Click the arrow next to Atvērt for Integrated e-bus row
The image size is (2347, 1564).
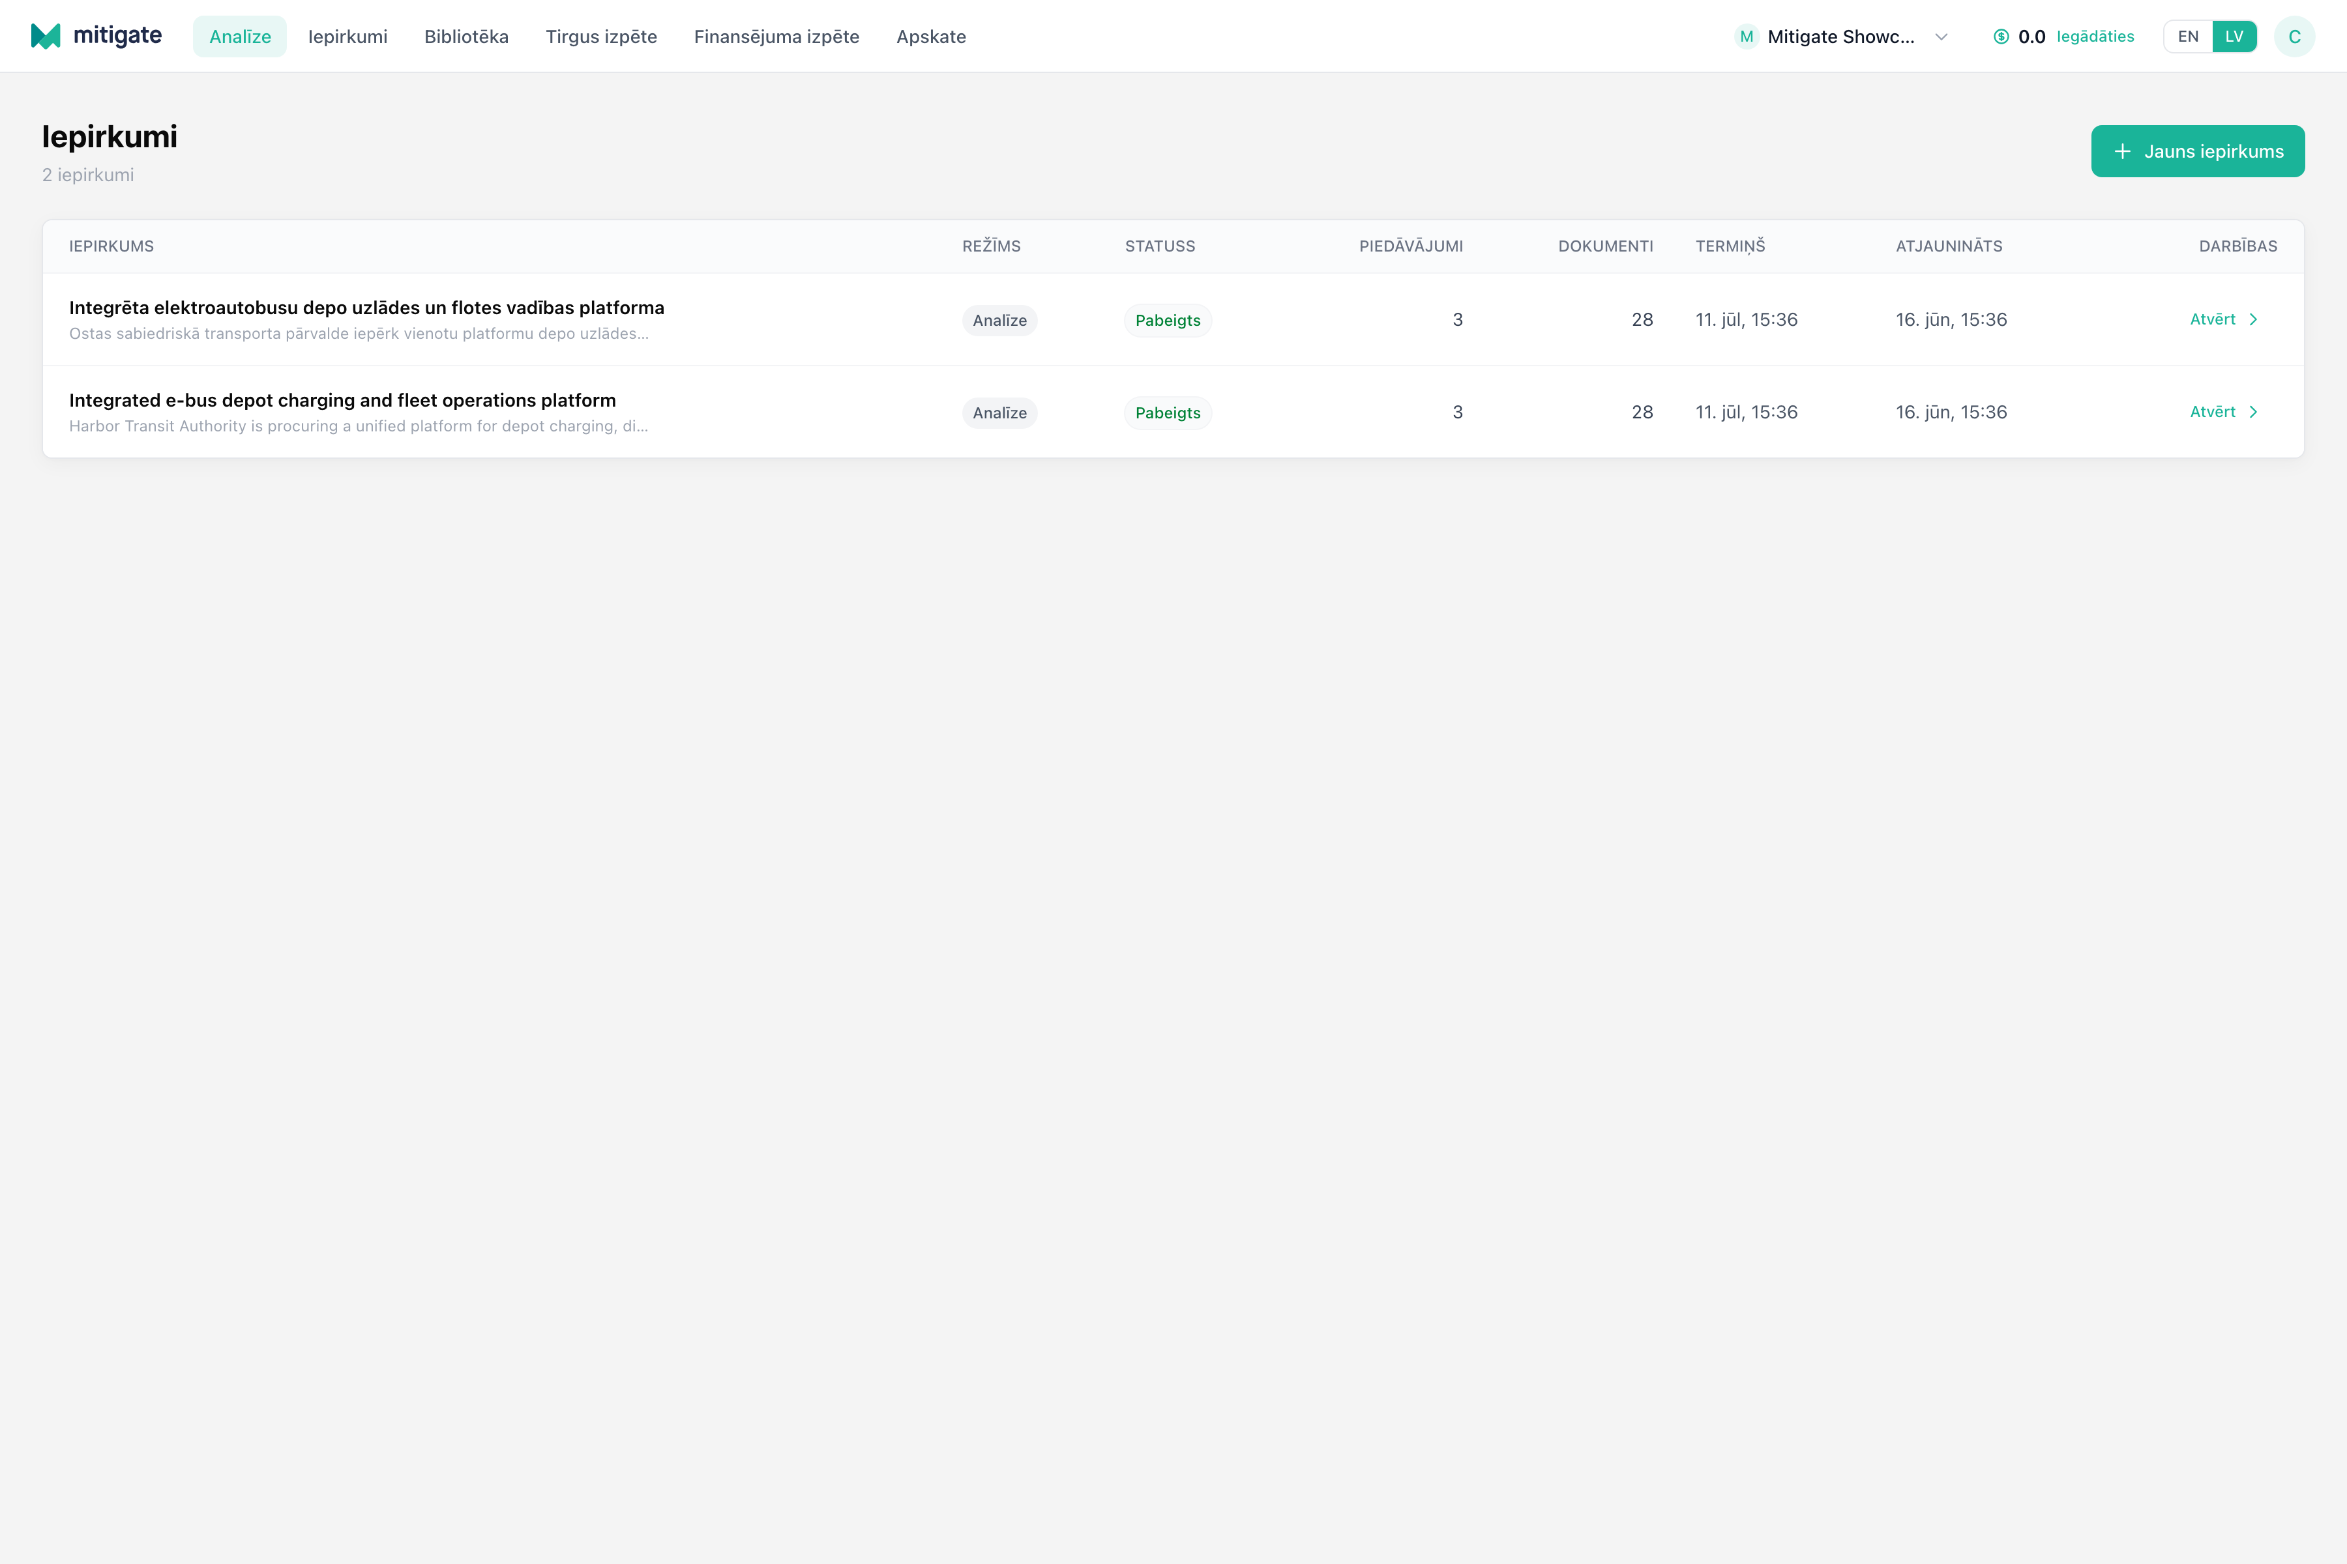2253,412
